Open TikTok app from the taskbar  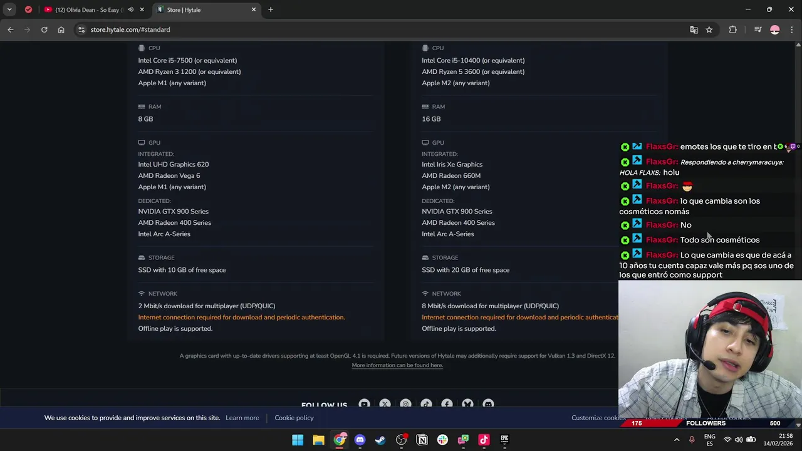(484, 440)
